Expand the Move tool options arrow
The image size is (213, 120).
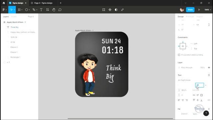14,10
